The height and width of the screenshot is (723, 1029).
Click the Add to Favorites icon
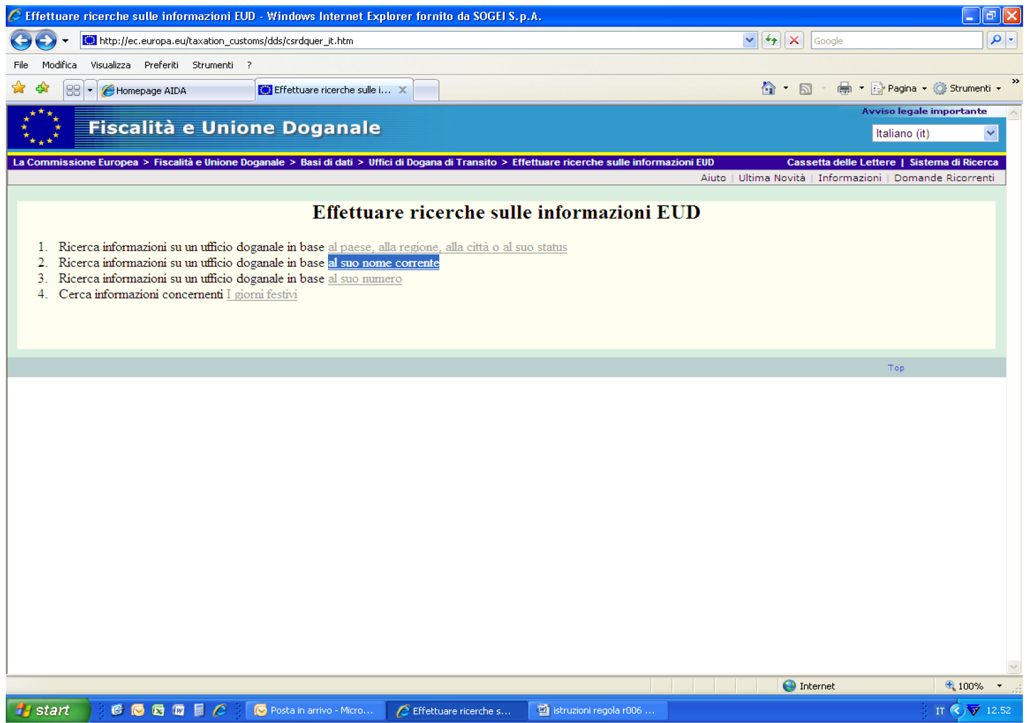tap(43, 88)
